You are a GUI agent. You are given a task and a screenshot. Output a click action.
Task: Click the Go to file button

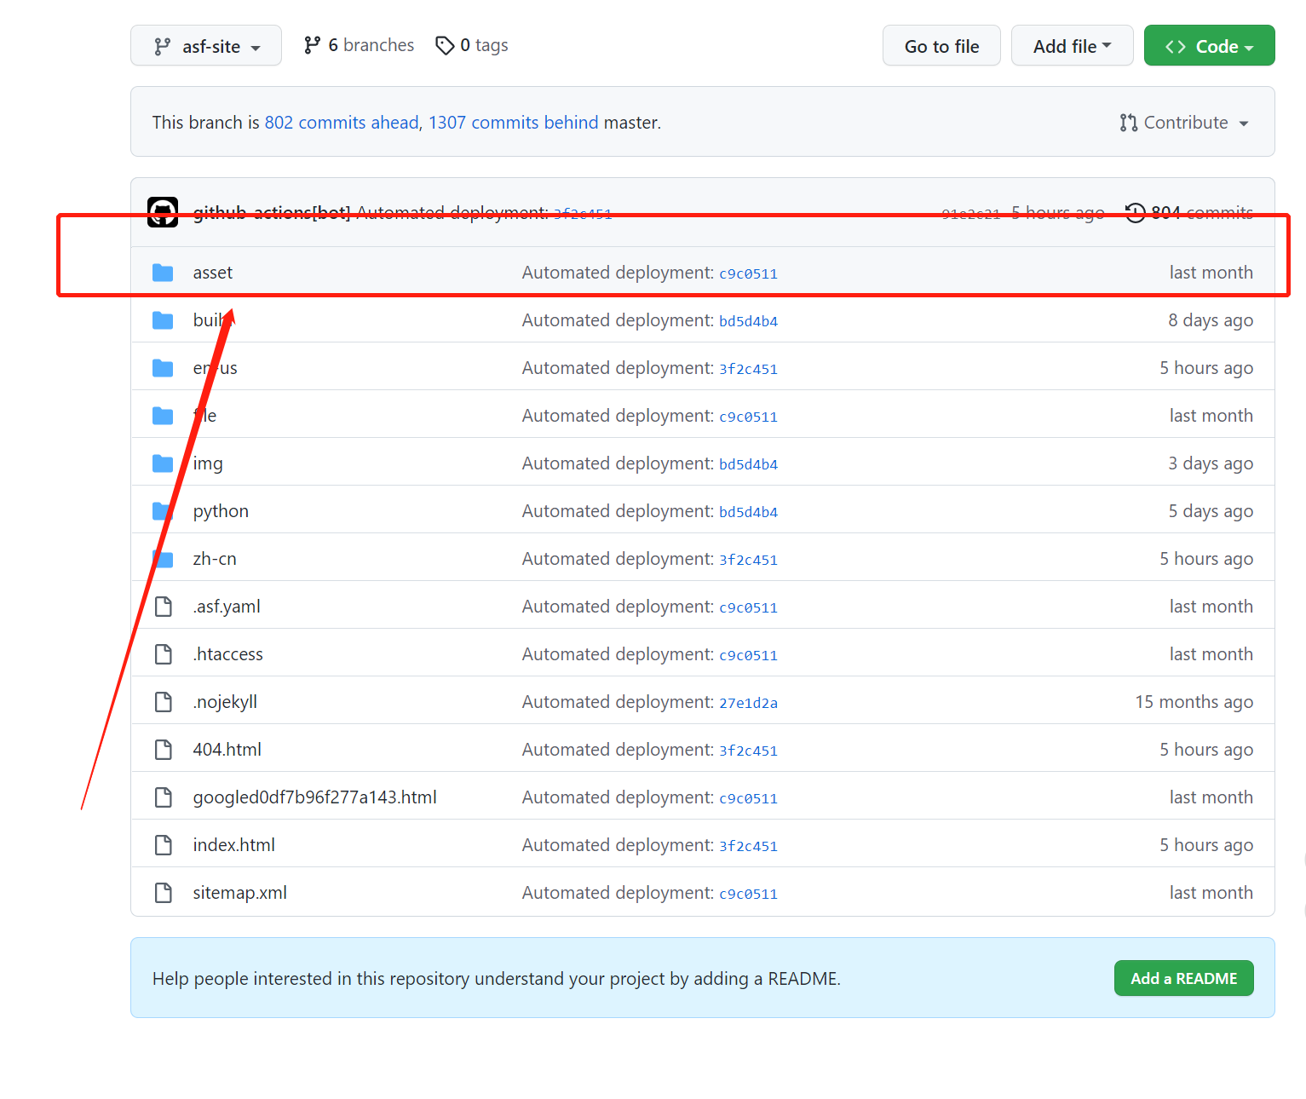(941, 46)
